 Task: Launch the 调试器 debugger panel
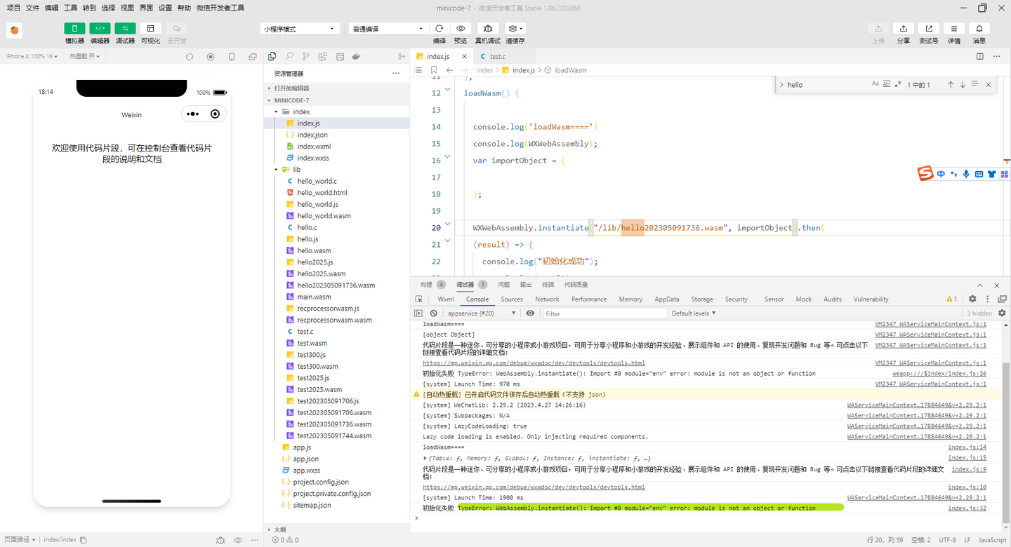click(x=125, y=29)
